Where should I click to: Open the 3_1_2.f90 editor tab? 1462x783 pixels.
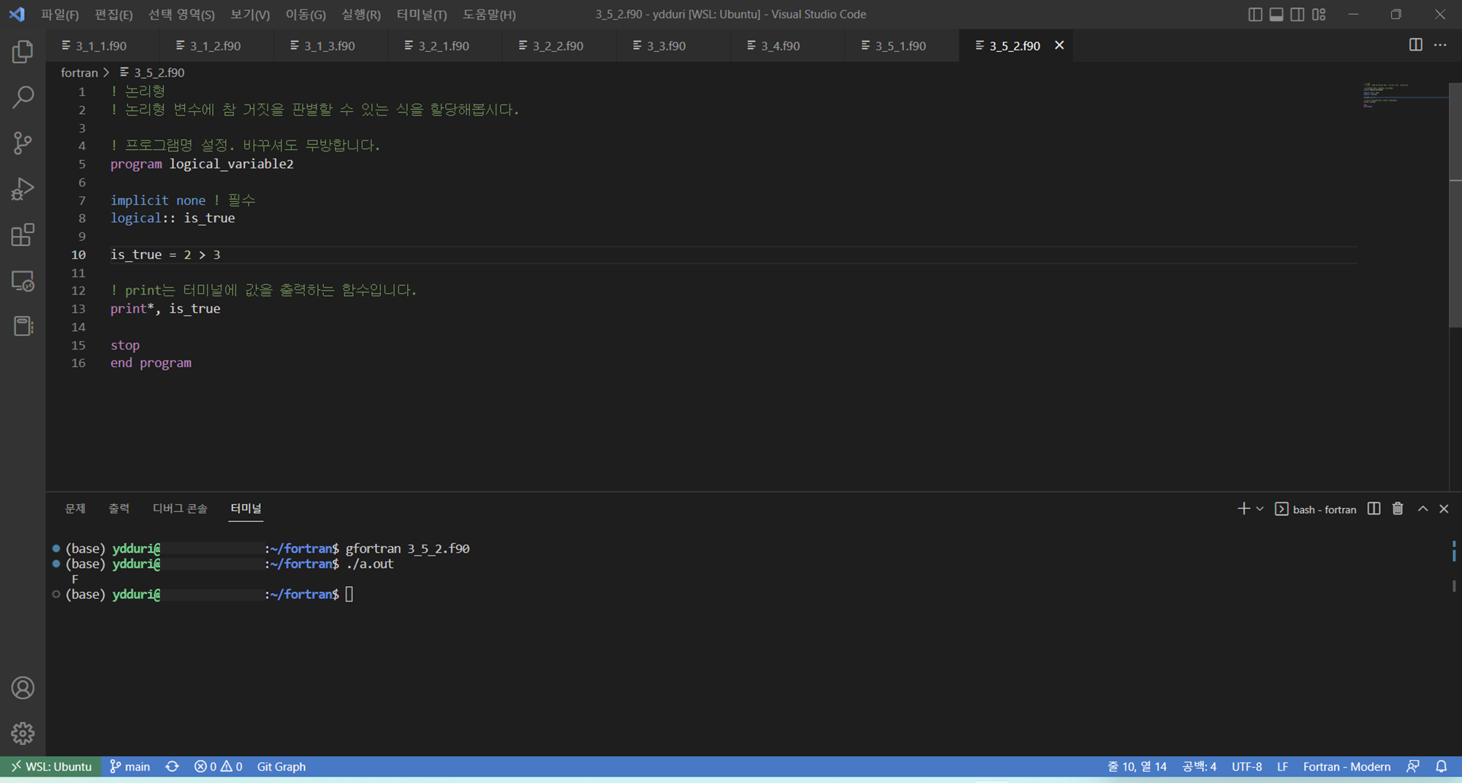216,45
